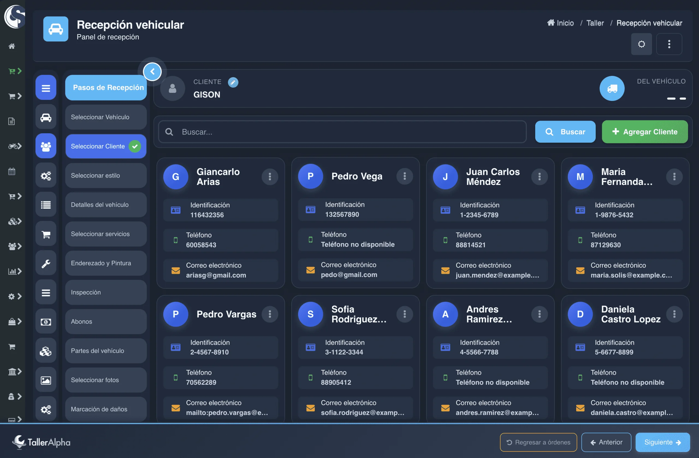The width and height of the screenshot is (699, 458).
Task: Toggle the settings gear in the top right corner
Action: [641, 44]
